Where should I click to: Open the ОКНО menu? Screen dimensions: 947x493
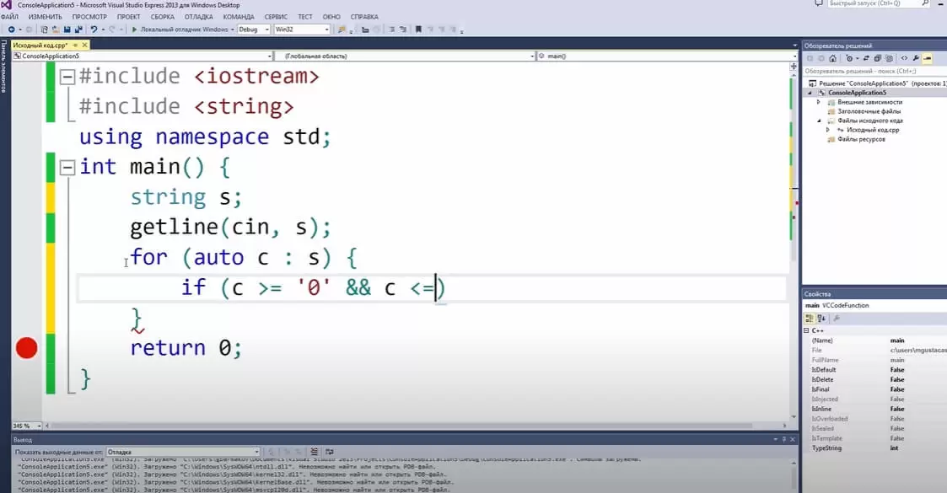(331, 17)
